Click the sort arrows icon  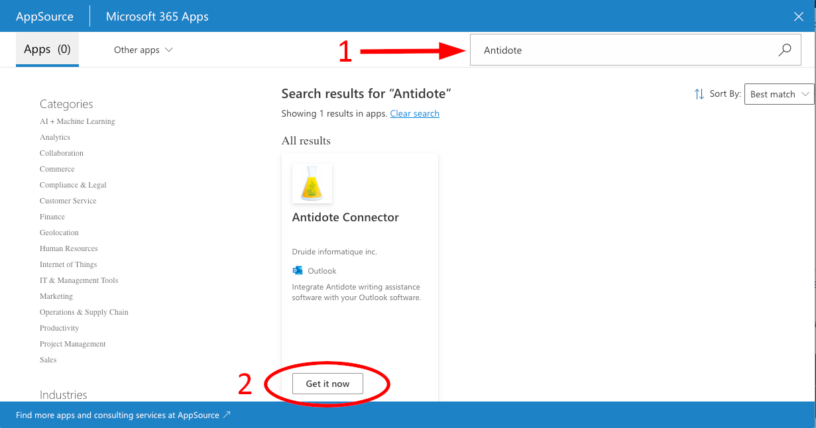pyautogui.click(x=699, y=94)
